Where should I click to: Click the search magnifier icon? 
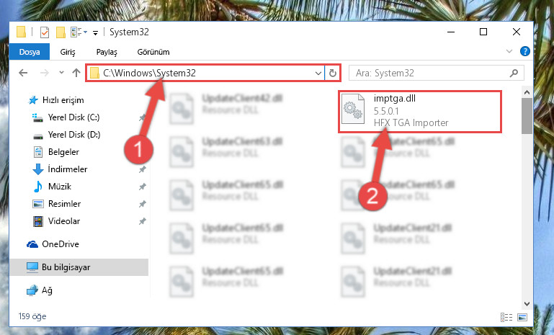click(x=514, y=73)
